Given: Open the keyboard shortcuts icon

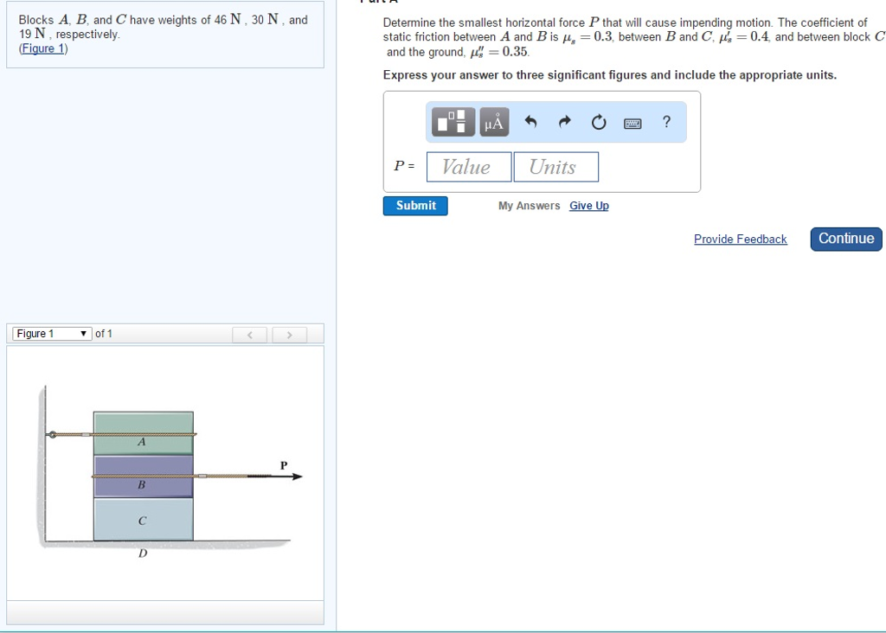Looking at the screenshot, I should [x=632, y=123].
